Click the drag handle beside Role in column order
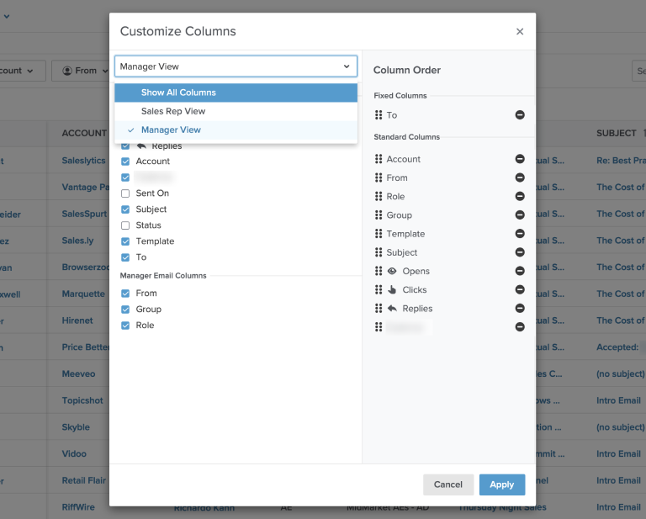Image resolution: width=646 pixels, height=519 pixels. pyautogui.click(x=379, y=196)
